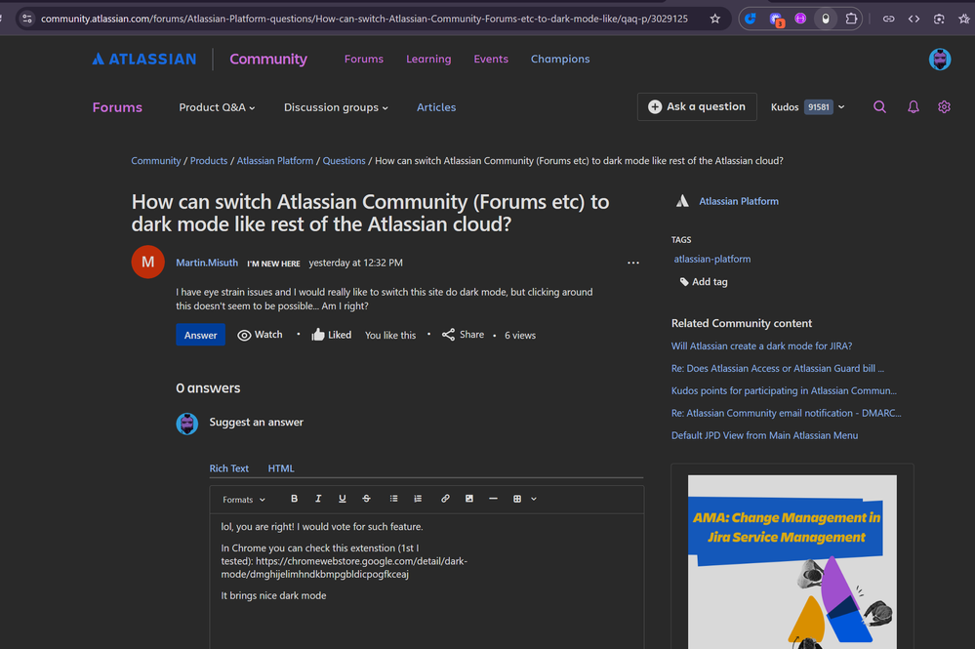Screen dimensions: 975x649
Task: Click the Atlassian Platform triangle icon
Action: click(x=682, y=201)
